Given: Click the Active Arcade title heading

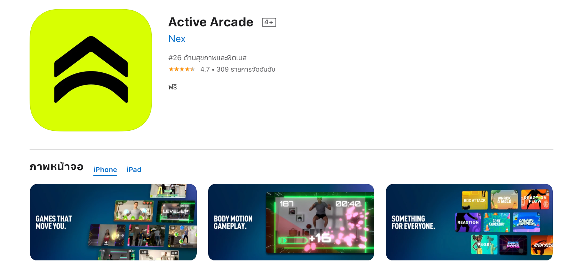Looking at the screenshot, I should pyautogui.click(x=211, y=22).
